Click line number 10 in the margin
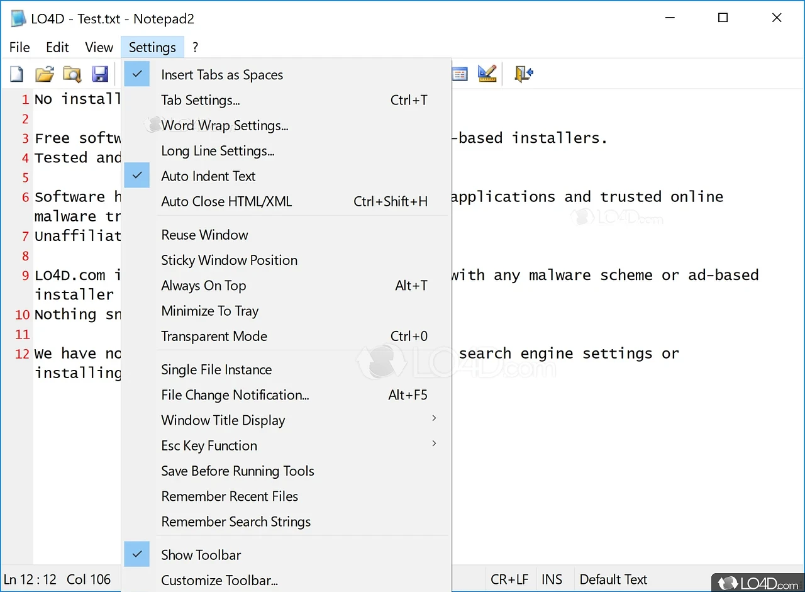805x592 pixels. [23, 315]
